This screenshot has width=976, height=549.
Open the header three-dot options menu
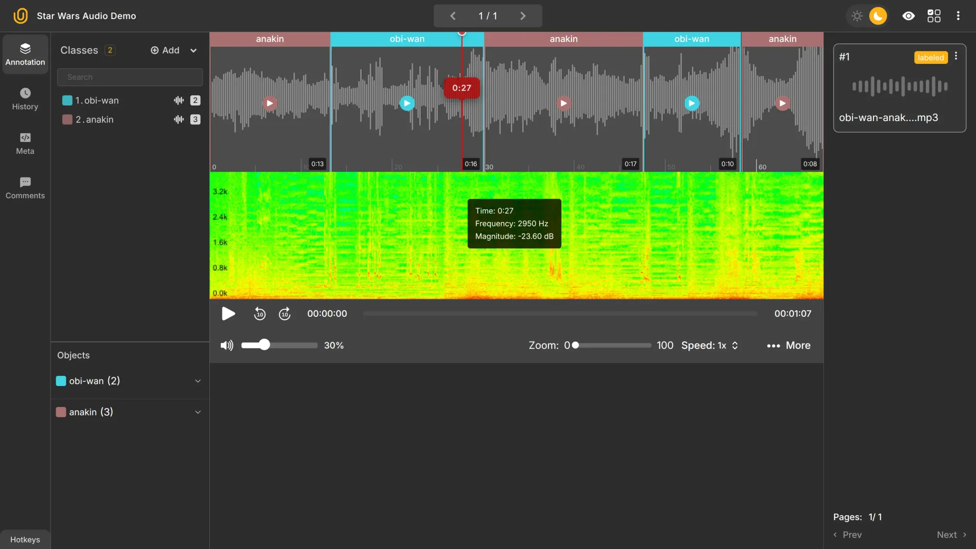(x=958, y=16)
